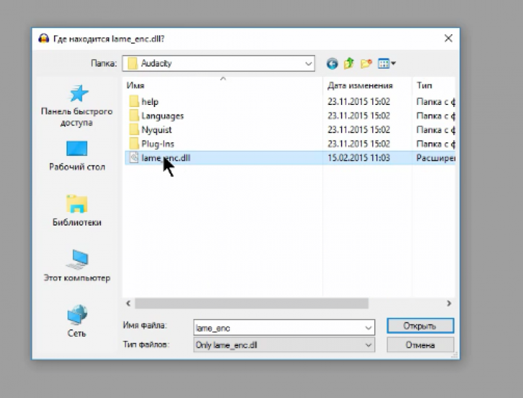The width and height of the screenshot is (523, 398).
Task: Go up one folder level icon
Action: pyautogui.click(x=349, y=63)
